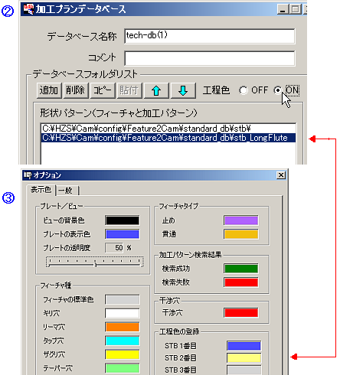Viewport: 340px width, 375px height.
Task: Open the ビューの背景色 black color swatch
Action: pyautogui.click(x=123, y=220)
